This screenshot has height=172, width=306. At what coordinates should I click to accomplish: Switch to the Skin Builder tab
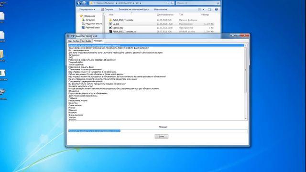(87, 41)
